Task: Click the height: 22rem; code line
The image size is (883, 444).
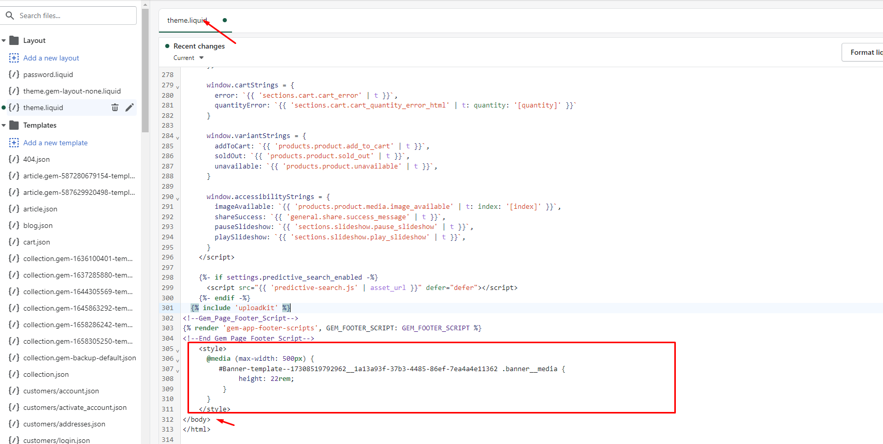Action: [266, 379]
